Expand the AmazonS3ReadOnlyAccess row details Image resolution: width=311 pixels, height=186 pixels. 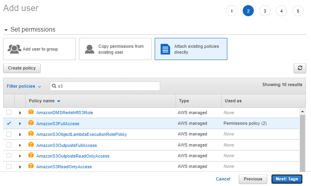click(x=20, y=167)
